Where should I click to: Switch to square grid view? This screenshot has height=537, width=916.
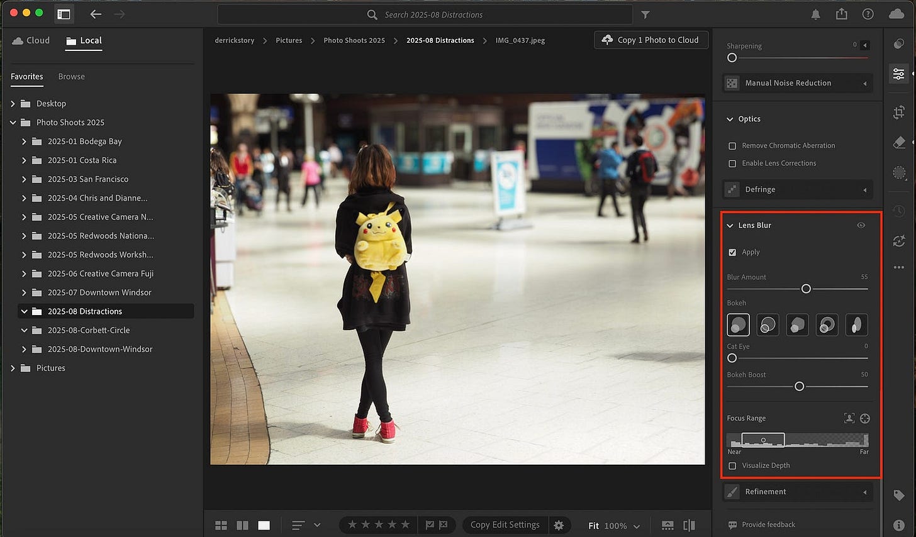point(242,525)
